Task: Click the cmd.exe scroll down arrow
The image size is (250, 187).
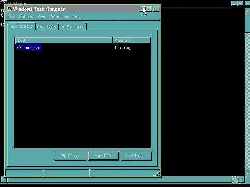Action: coord(247,173)
